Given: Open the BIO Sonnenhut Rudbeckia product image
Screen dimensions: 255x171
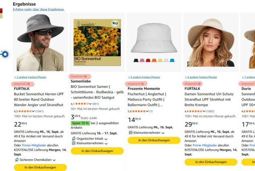Looking at the screenshot, I should (x=97, y=42).
